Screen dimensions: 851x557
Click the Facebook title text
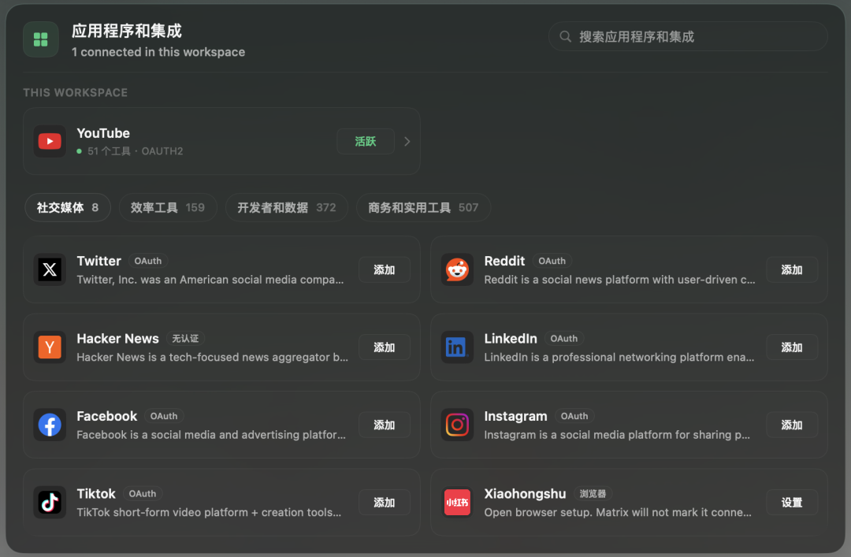[107, 417]
